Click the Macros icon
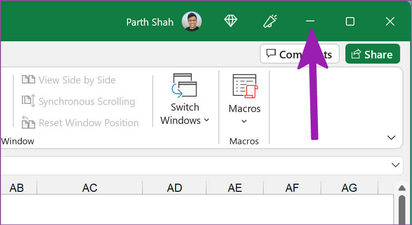The width and height of the screenshot is (412, 225). click(x=245, y=86)
